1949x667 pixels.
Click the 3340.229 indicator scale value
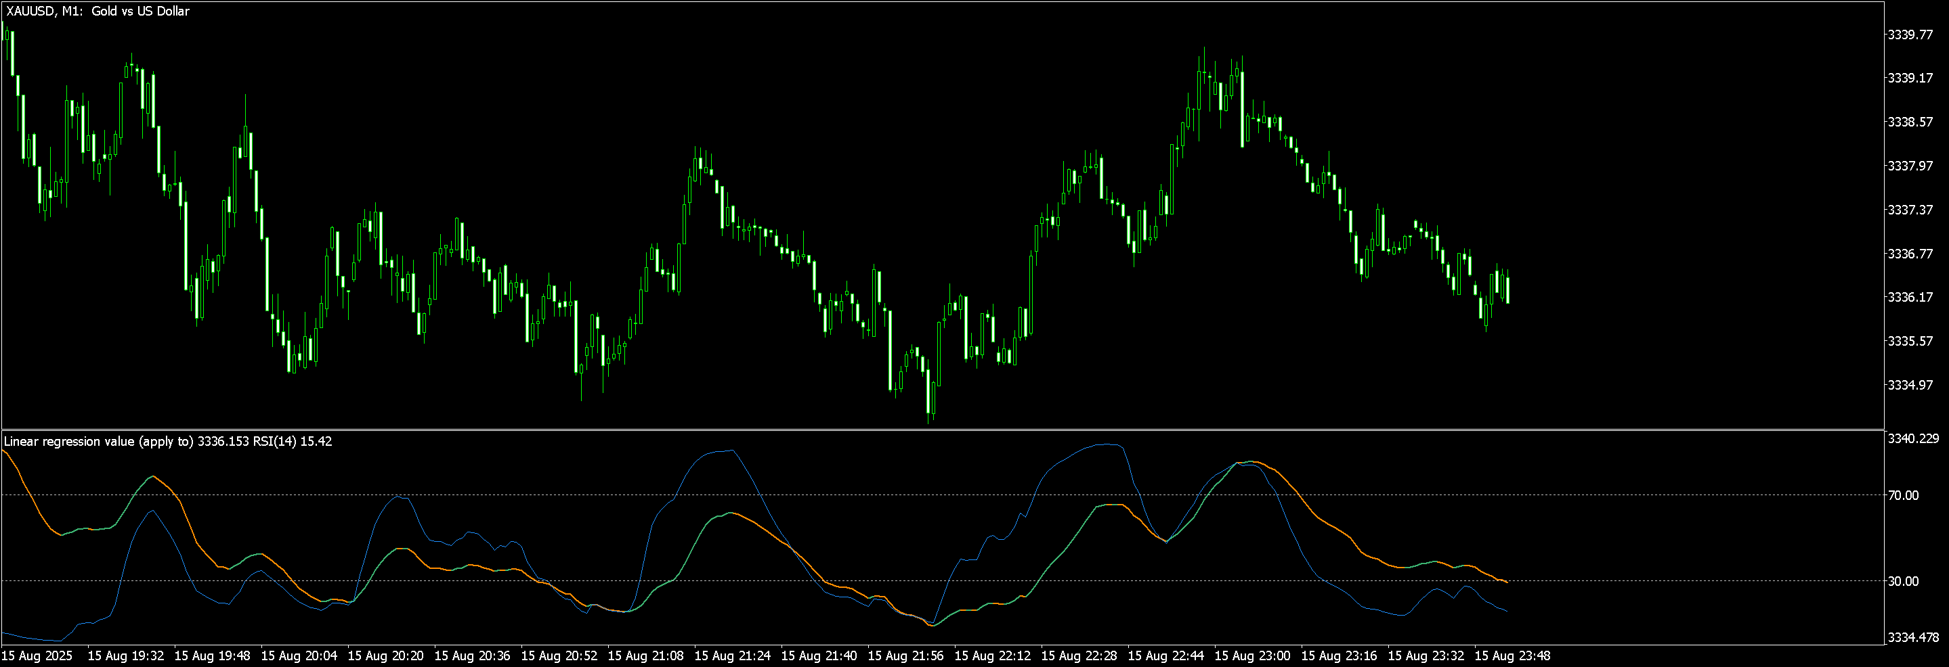[1913, 439]
